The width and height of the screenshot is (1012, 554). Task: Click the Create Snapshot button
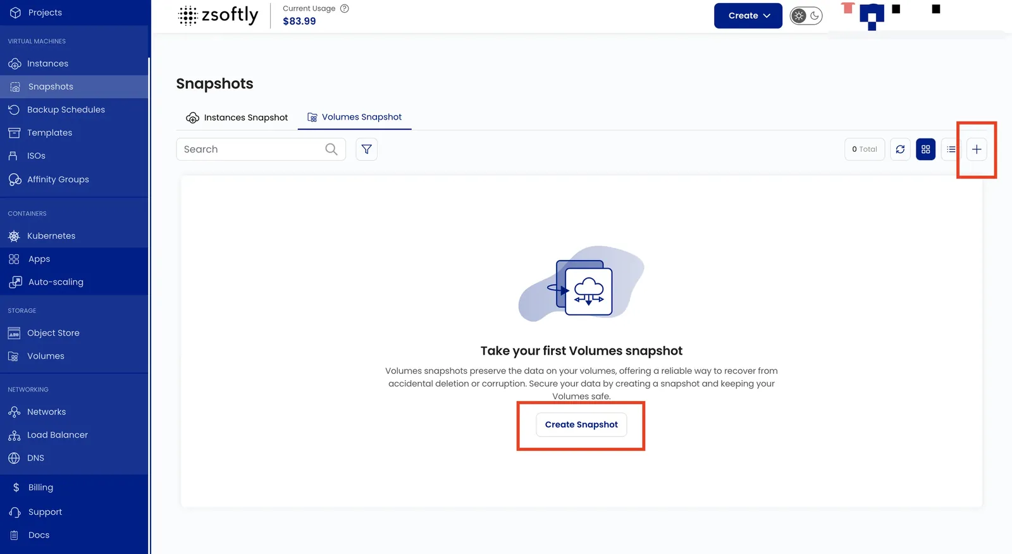point(581,425)
